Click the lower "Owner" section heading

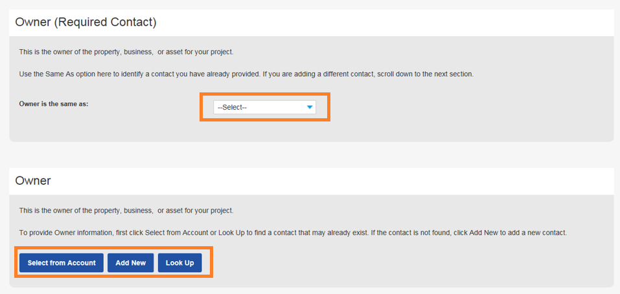click(x=33, y=181)
